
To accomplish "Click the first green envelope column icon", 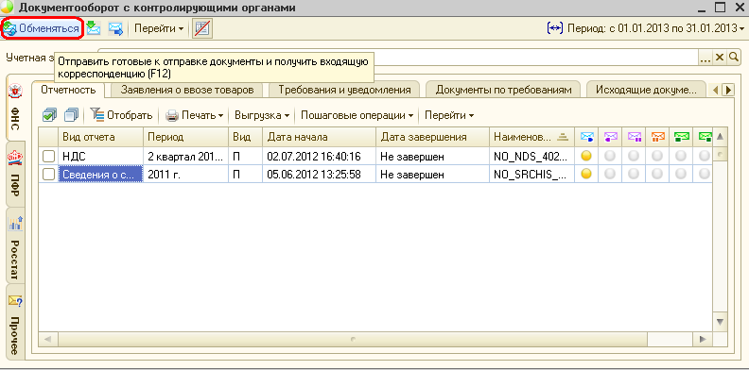I will pos(681,137).
